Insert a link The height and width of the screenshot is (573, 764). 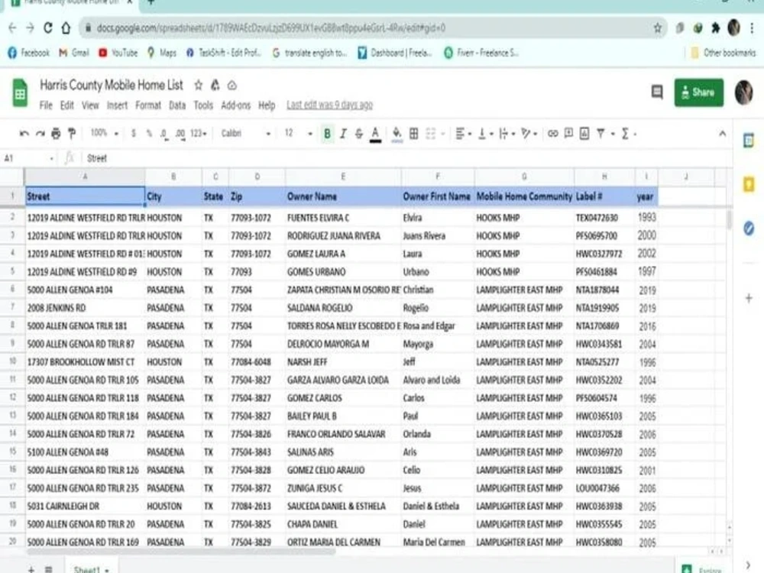pyautogui.click(x=552, y=134)
